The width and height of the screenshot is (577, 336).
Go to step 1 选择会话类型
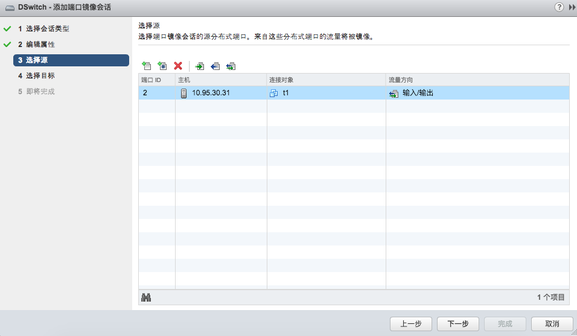click(43, 29)
